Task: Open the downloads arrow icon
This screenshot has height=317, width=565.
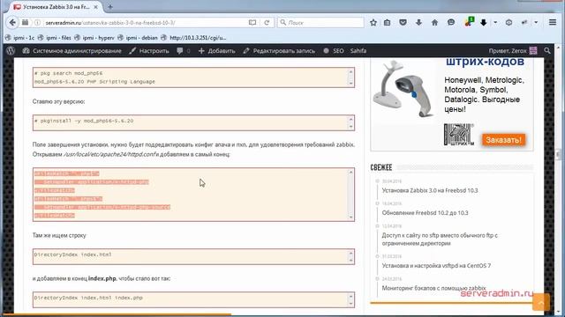Action: 418,22
